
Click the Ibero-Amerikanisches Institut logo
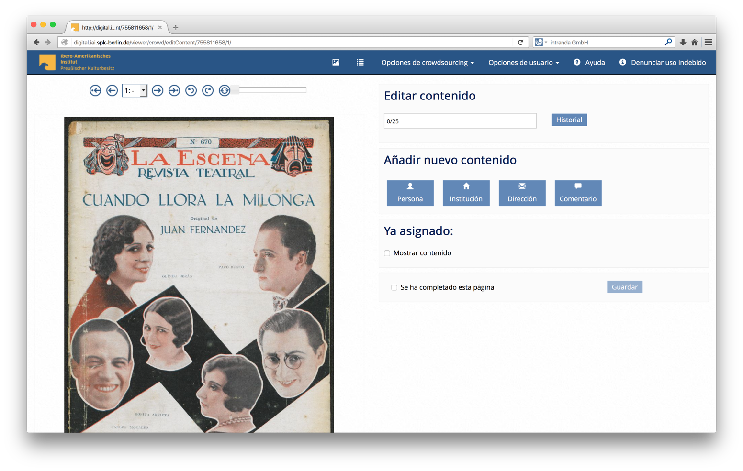[x=77, y=62]
